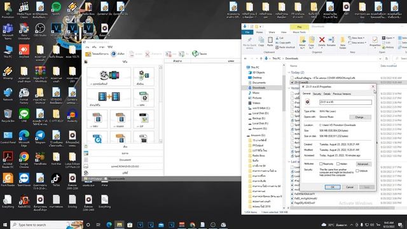The height and width of the screenshot is (229, 407).
Task: Open the Previous Versions tab
Action: pyautogui.click(x=341, y=94)
